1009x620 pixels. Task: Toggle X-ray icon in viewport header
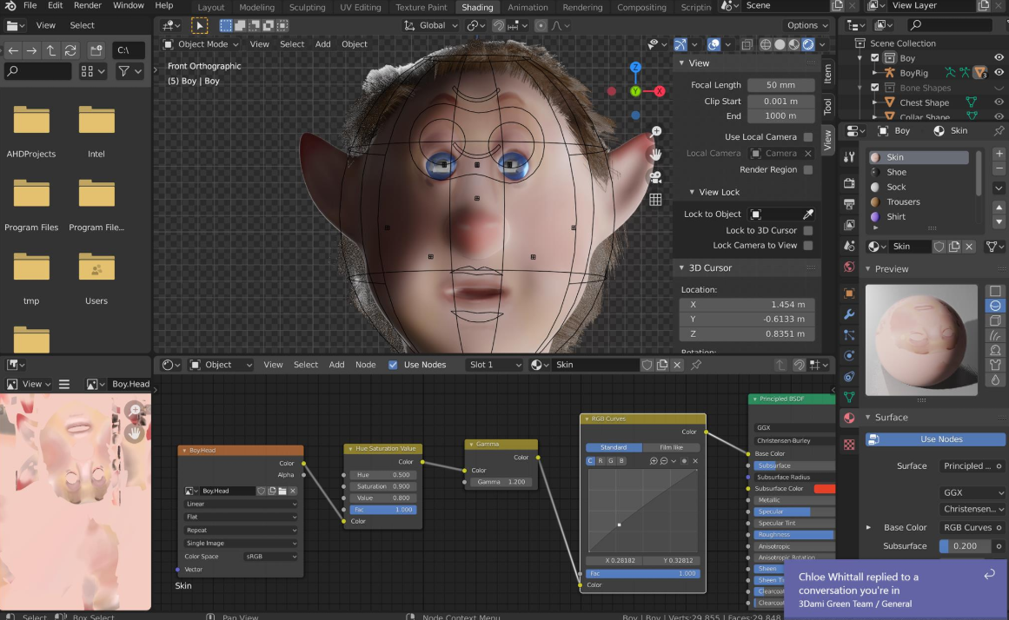coord(747,44)
